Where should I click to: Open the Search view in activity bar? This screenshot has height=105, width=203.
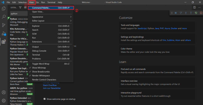coord(4,17)
